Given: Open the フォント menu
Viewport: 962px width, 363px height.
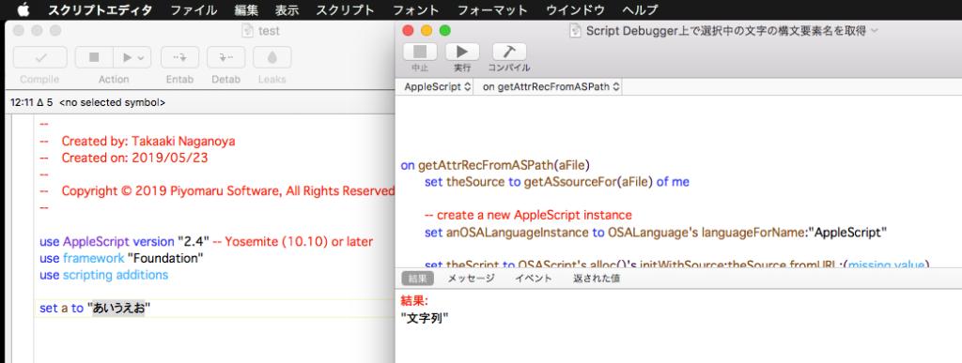Looking at the screenshot, I should tap(415, 9).
